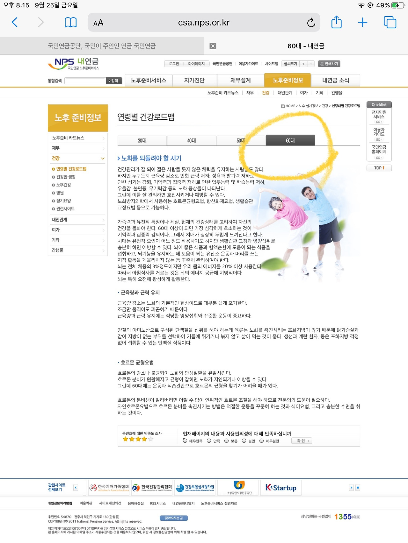Increase font size with 글씨크기 plus button
This screenshot has width=408, height=543.
303,64
